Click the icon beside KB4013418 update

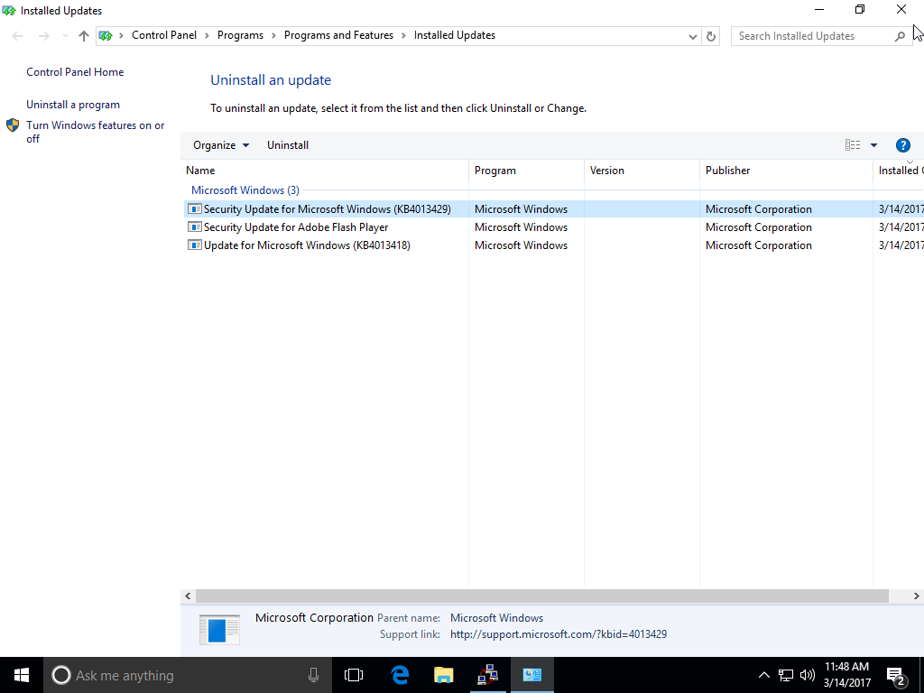click(195, 245)
